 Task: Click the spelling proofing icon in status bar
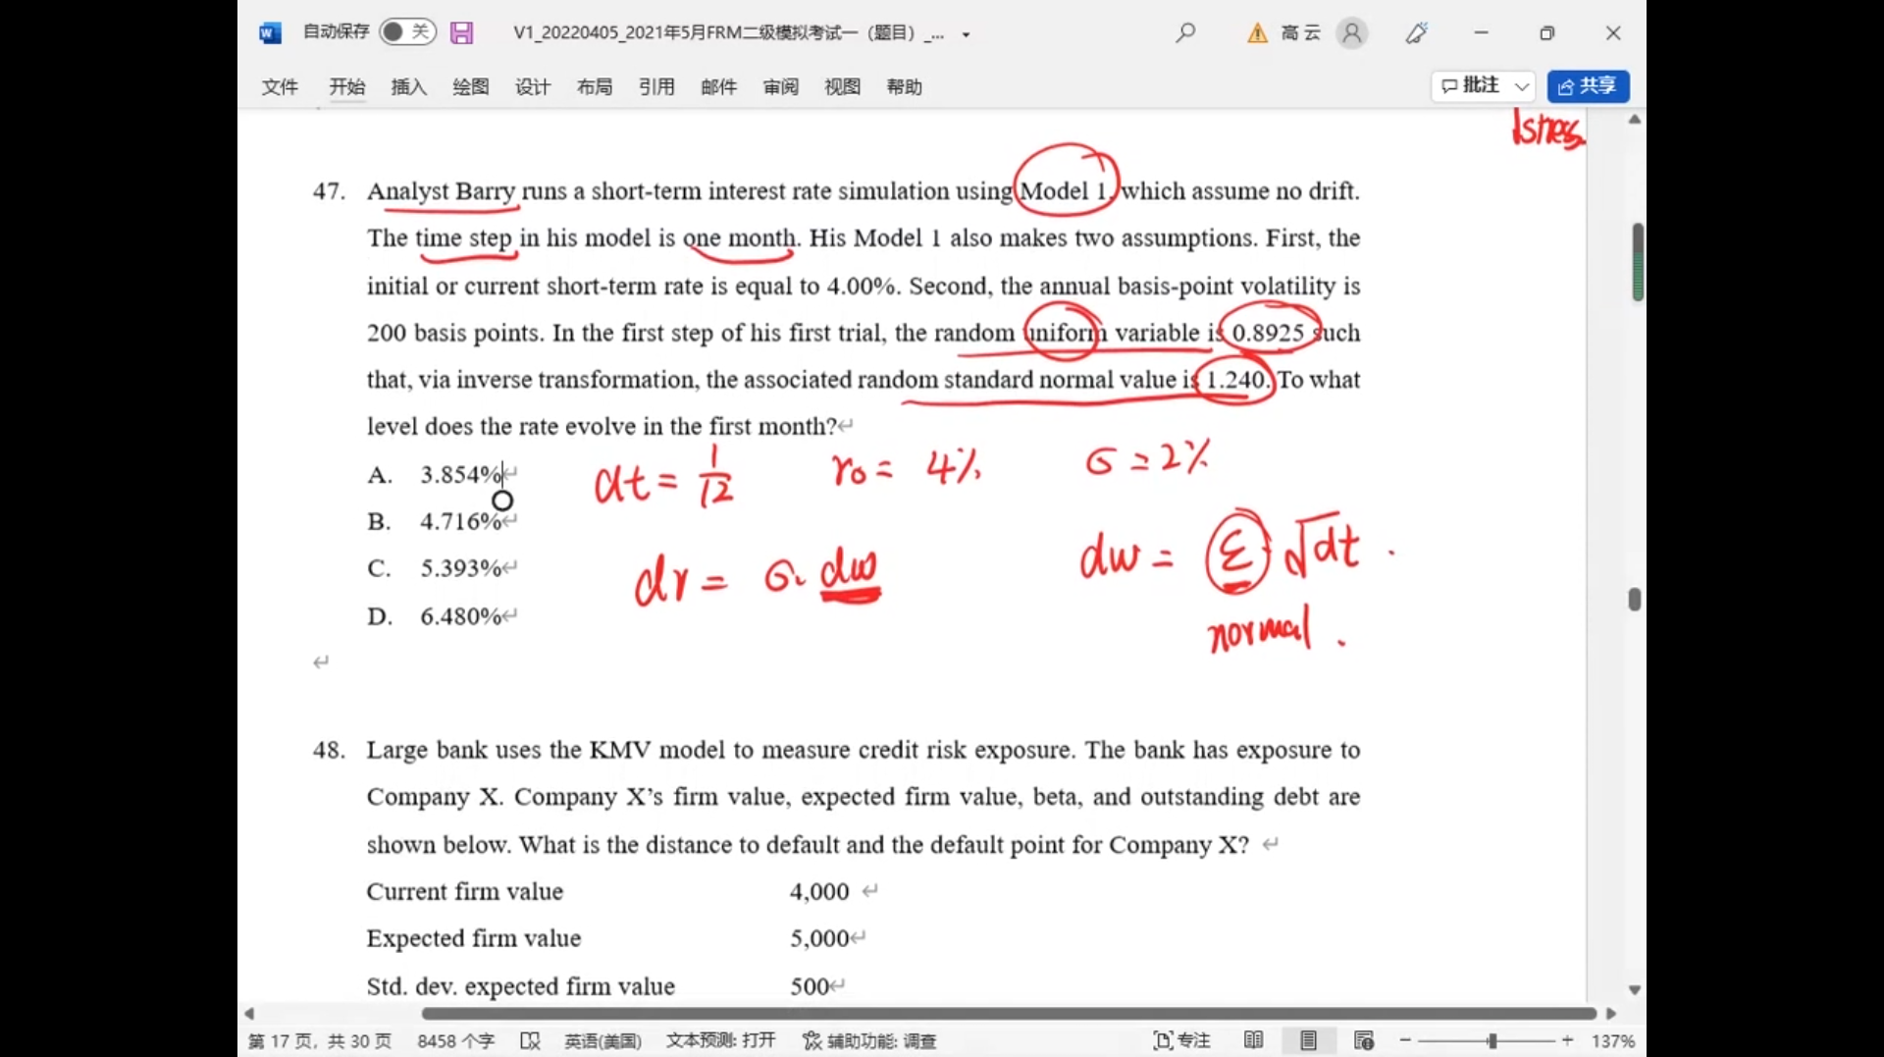point(530,1040)
